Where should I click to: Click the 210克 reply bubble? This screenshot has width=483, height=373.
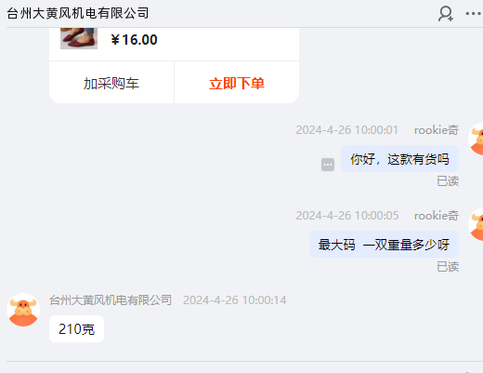click(x=76, y=329)
